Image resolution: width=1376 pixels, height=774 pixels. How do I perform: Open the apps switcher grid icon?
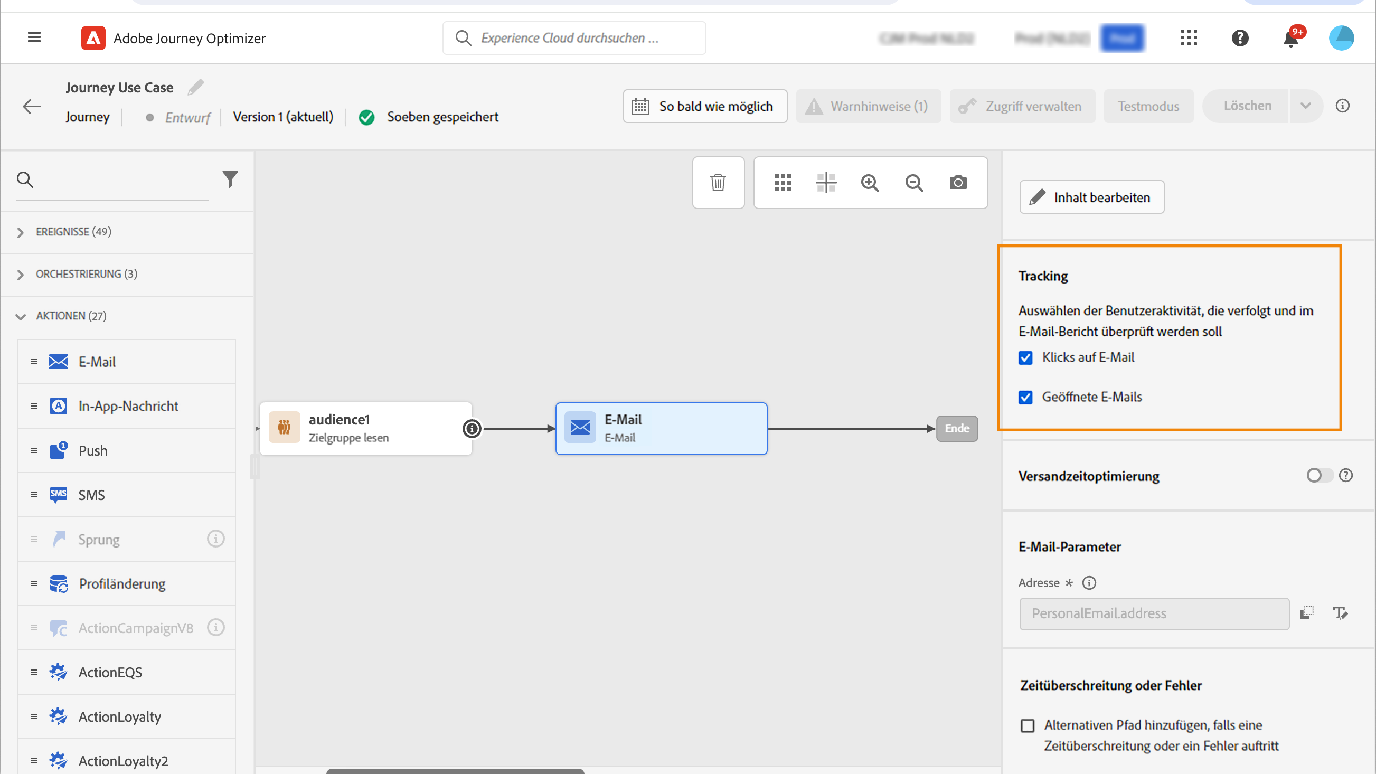click(x=1189, y=38)
